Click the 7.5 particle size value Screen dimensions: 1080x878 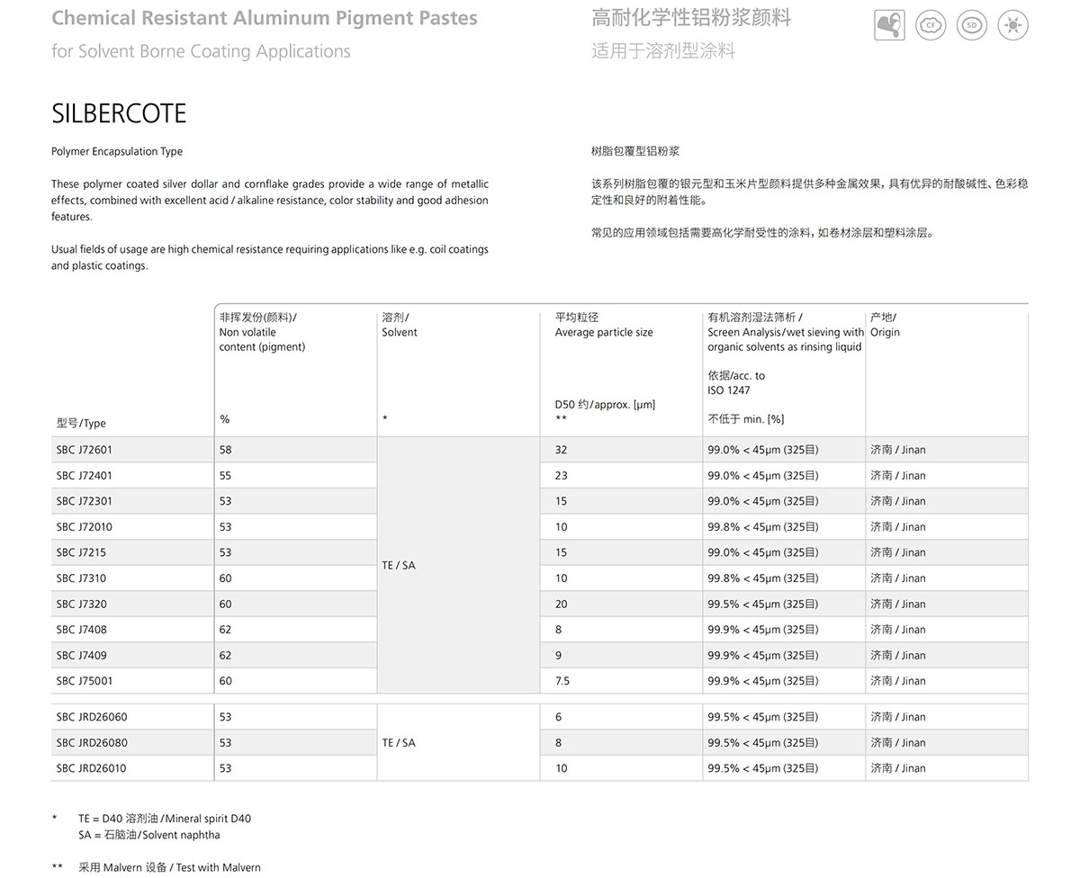click(x=562, y=681)
